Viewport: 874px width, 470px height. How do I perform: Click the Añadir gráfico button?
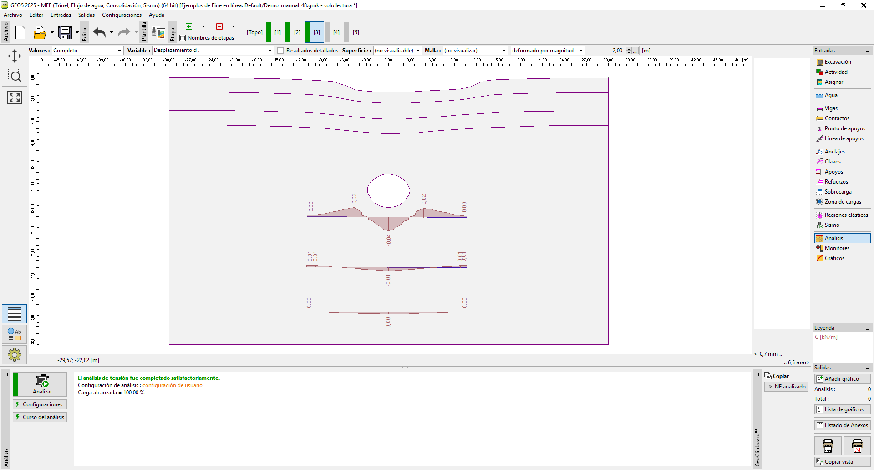[x=842, y=379]
